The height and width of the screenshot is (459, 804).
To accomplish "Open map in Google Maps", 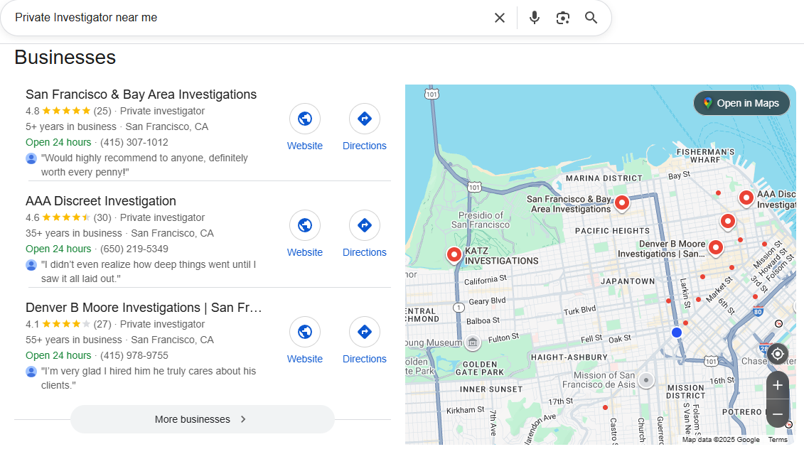I will (741, 103).
